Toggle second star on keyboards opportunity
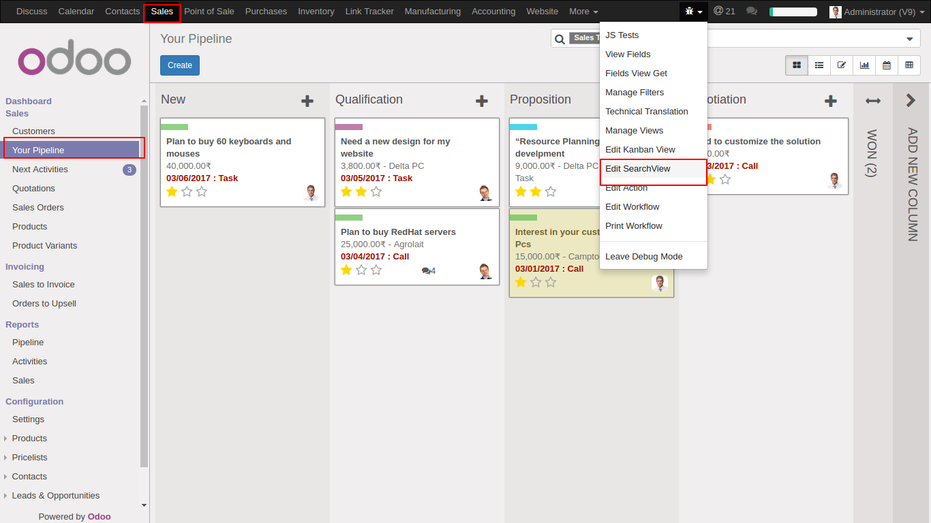 coord(187,191)
